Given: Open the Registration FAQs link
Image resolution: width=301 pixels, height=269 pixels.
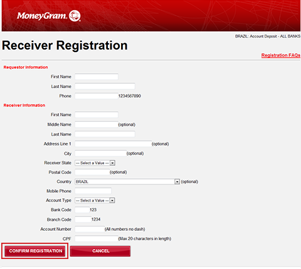Looking at the screenshot, I should click(x=281, y=55).
